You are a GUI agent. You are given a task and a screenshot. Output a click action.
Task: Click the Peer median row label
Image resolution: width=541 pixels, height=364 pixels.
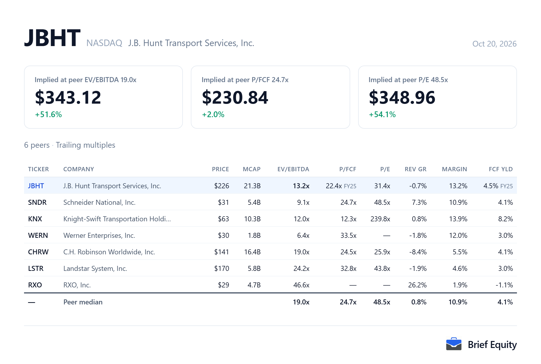pos(83,302)
